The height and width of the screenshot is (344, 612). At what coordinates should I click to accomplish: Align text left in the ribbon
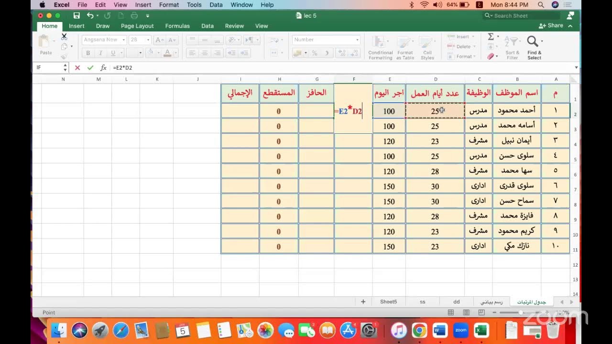(192, 53)
